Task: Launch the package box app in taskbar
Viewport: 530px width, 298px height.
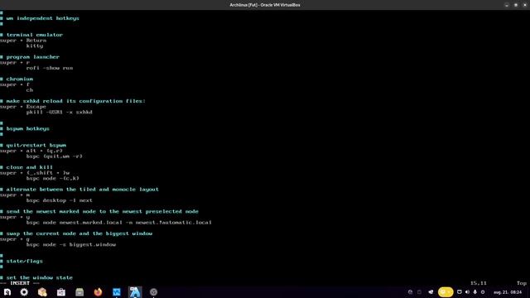Action: coord(42,292)
